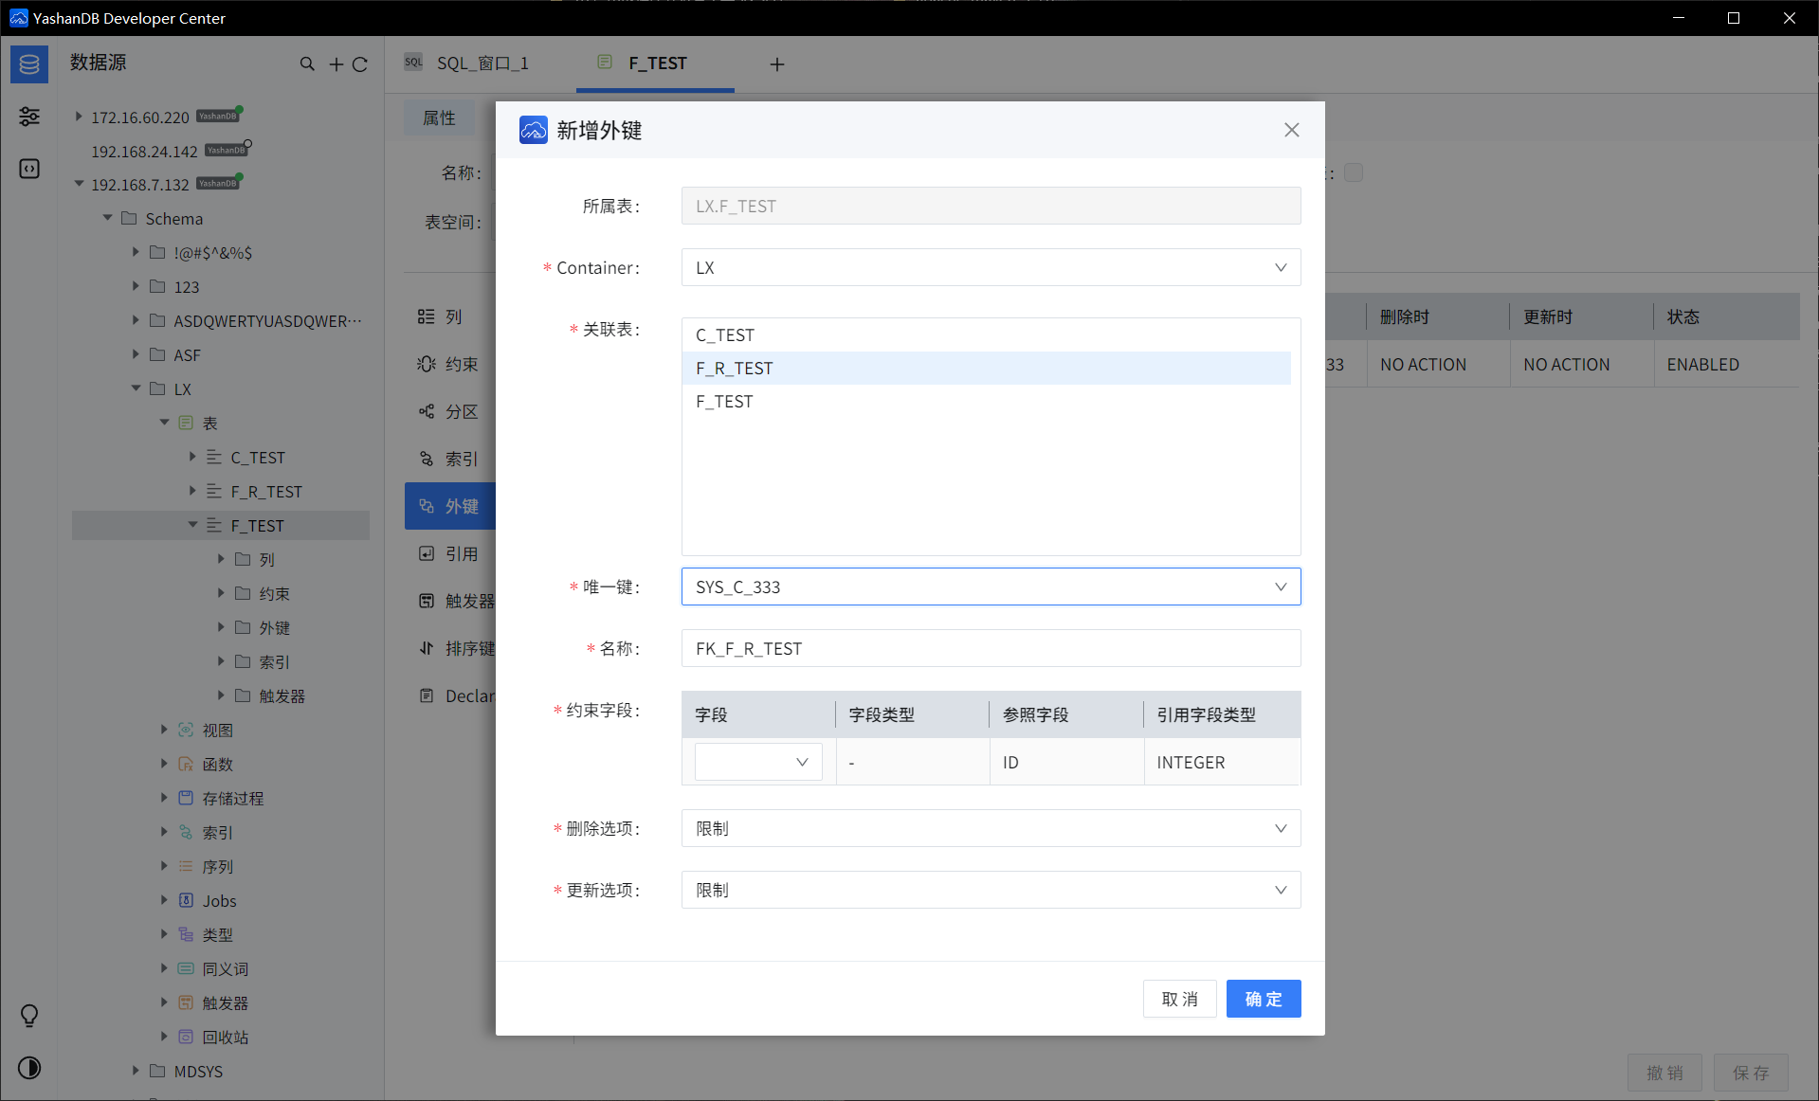Search data sources with magnifier icon
Viewport: 1819px width, 1101px height.
coord(307,64)
